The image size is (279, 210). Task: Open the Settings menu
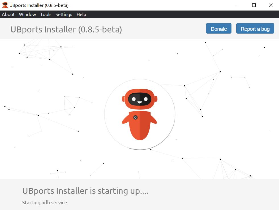tap(63, 14)
